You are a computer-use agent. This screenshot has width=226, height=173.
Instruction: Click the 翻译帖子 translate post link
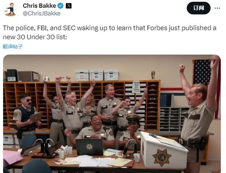[x=13, y=47]
